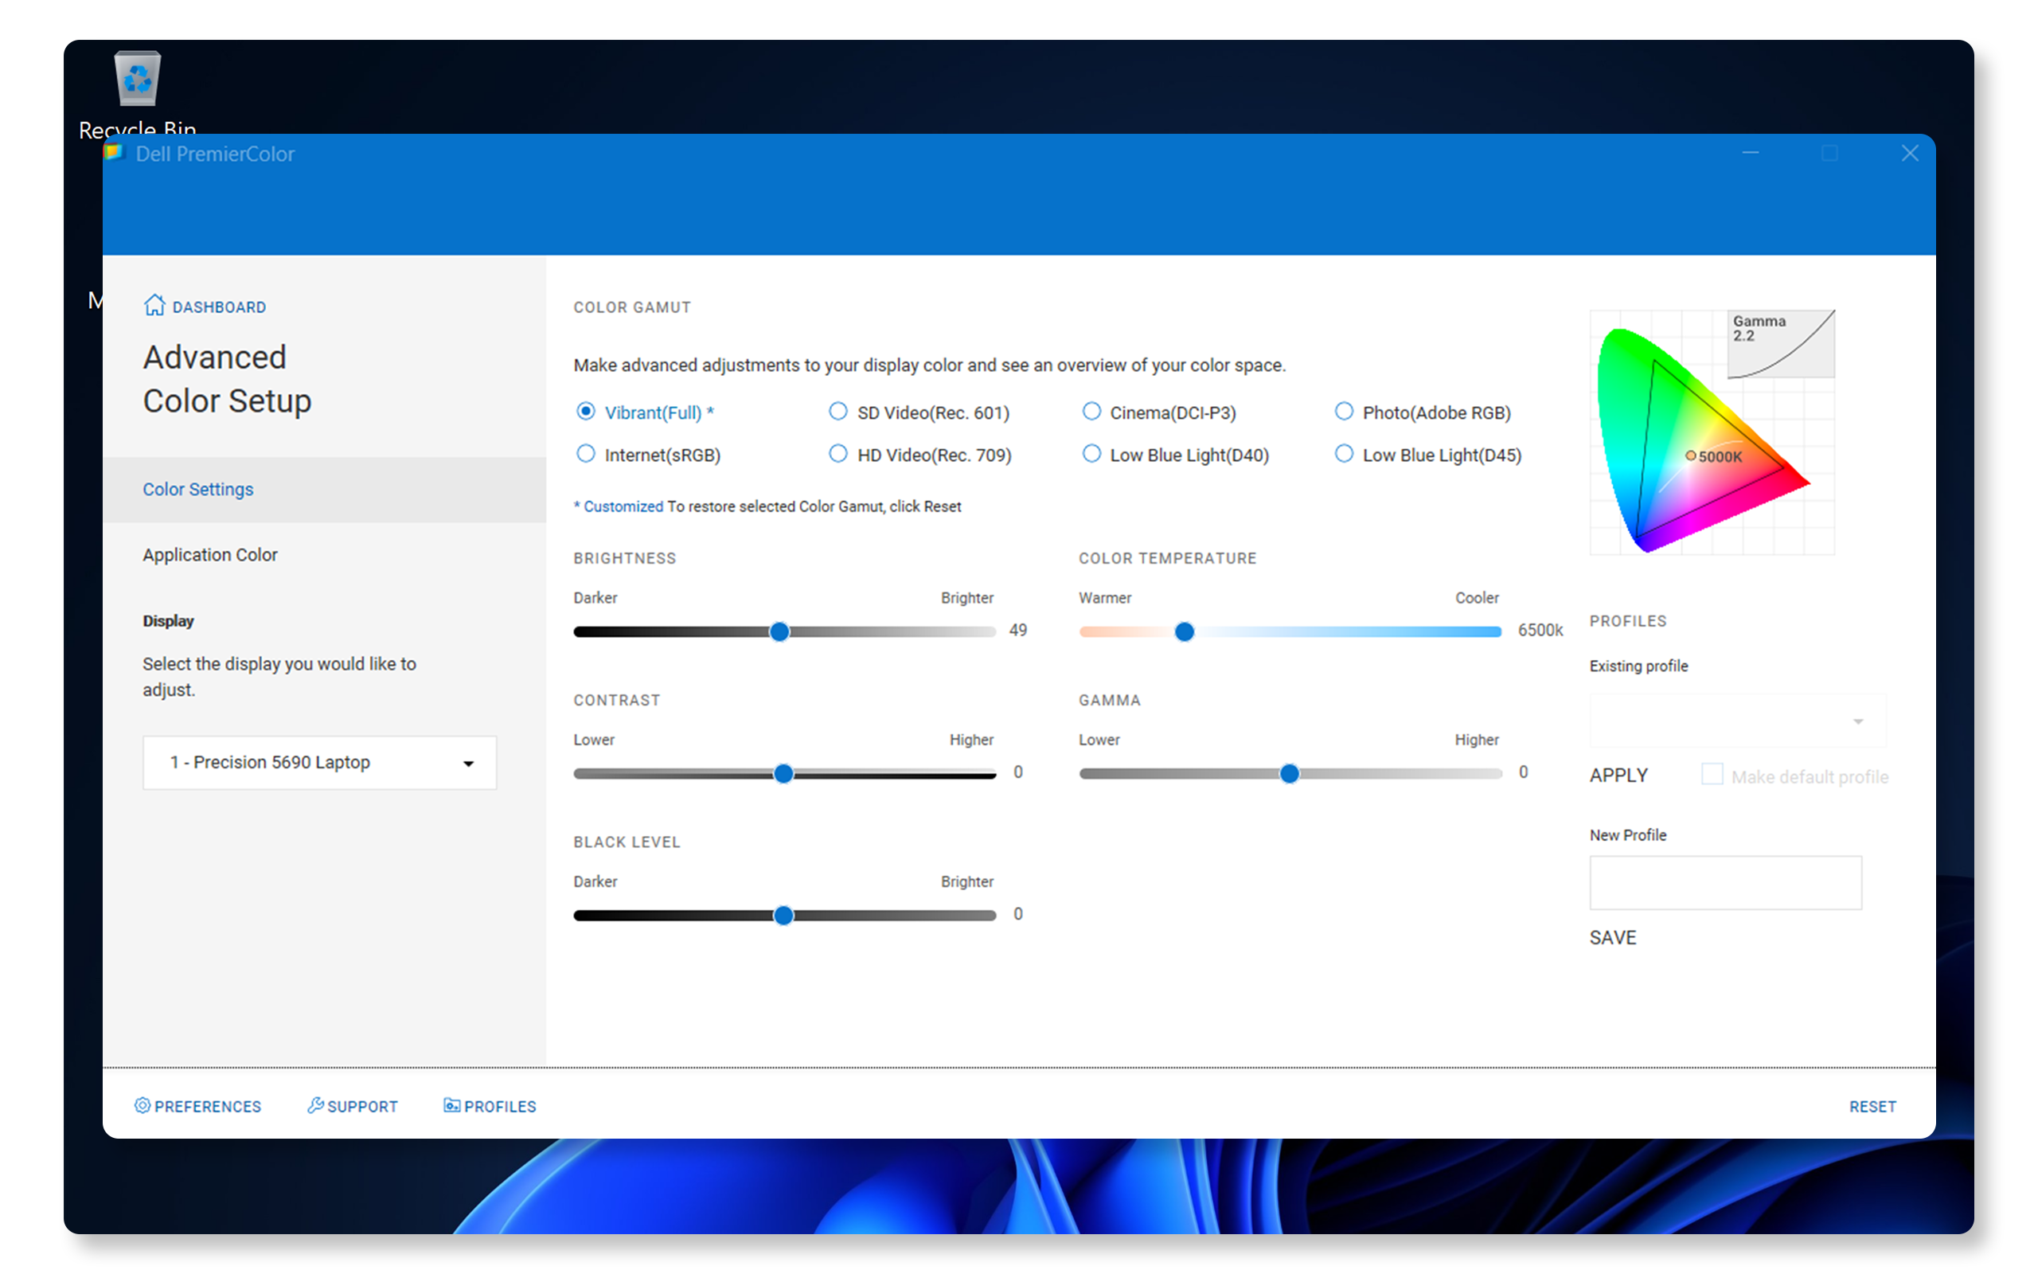
Task: Click the Gamma 2.2 curve thumbnail
Action: click(1780, 344)
